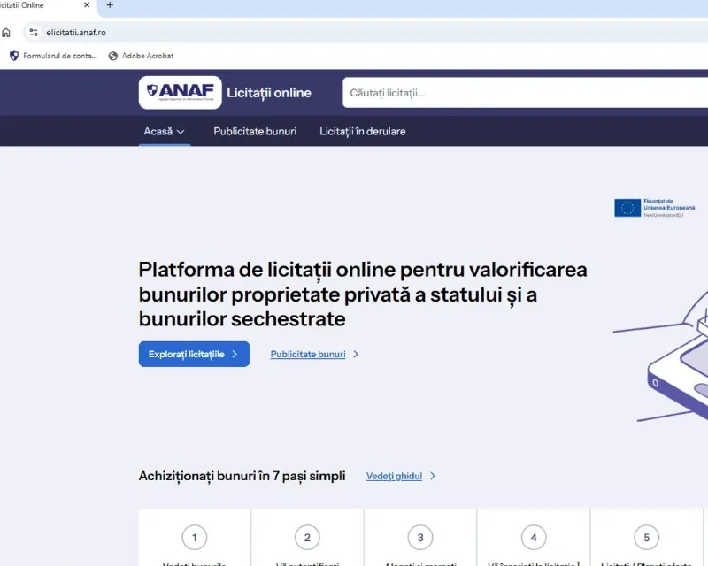Click the Explorați licitațiile button
The height and width of the screenshot is (566, 708).
coord(194,354)
